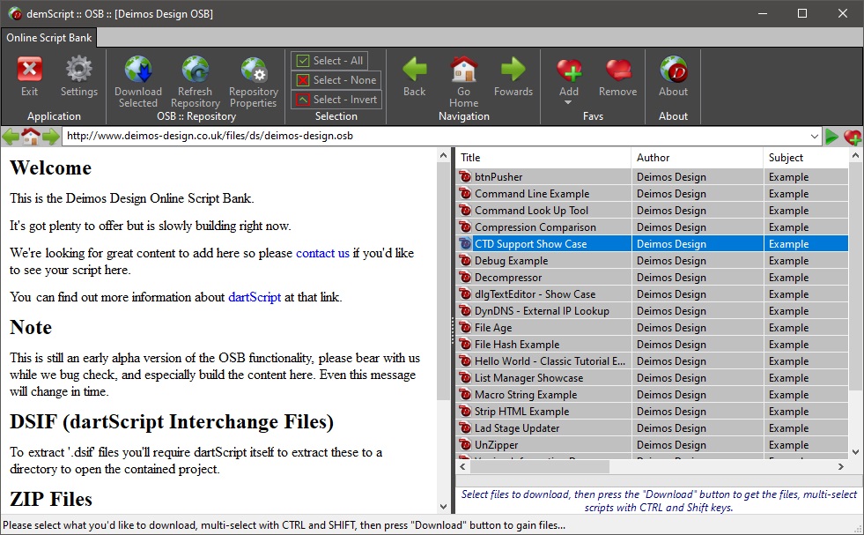The height and width of the screenshot is (535, 864).
Task: Open the Repository Properties icon
Action: pos(254,69)
